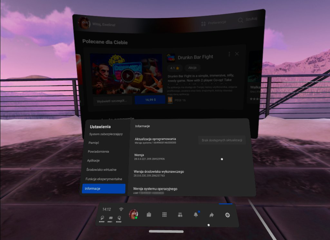This screenshot has height=240, width=330.
Task: Open profile avatar in the bottom dock
Action: [133, 215]
